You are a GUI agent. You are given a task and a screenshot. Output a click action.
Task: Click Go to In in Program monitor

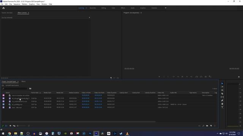tap(174, 77)
